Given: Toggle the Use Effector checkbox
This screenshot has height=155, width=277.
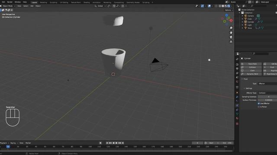Looking at the screenshot, I should coord(259,103).
